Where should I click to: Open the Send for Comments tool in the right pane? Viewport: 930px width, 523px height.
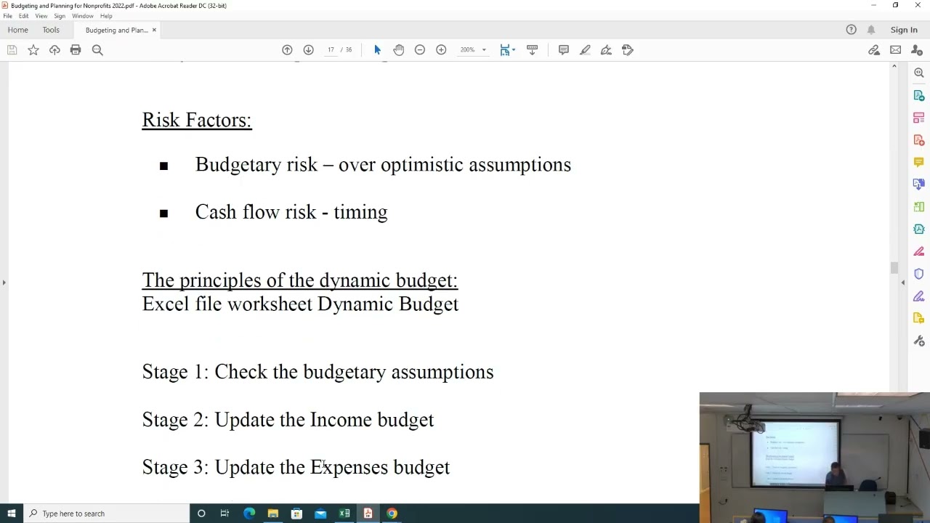[x=919, y=319]
